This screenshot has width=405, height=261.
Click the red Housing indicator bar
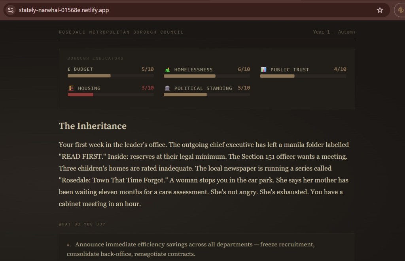coord(110,95)
